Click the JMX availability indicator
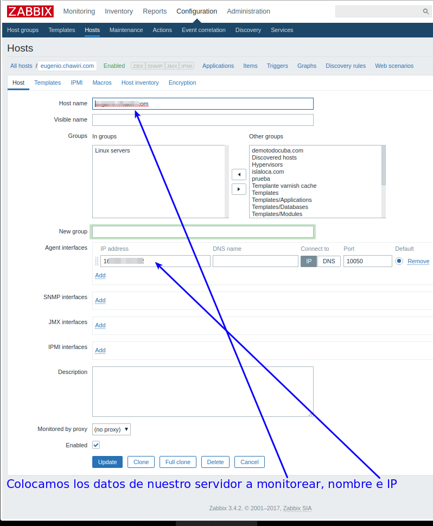Image resolution: width=433 pixels, height=526 pixels. pyautogui.click(x=171, y=66)
